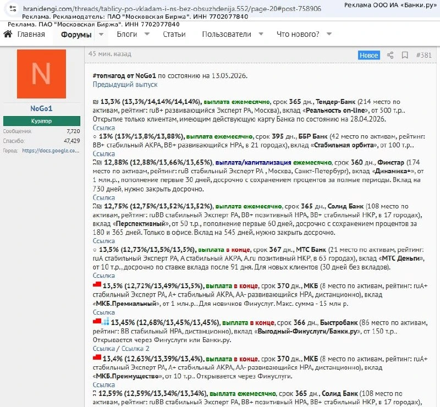Click the blue dots icon before 13,45% rate

106,321
